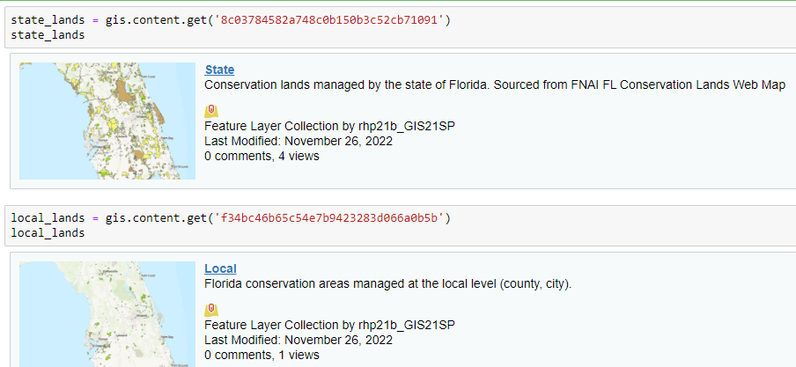Open the Local item link

coord(220,268)
